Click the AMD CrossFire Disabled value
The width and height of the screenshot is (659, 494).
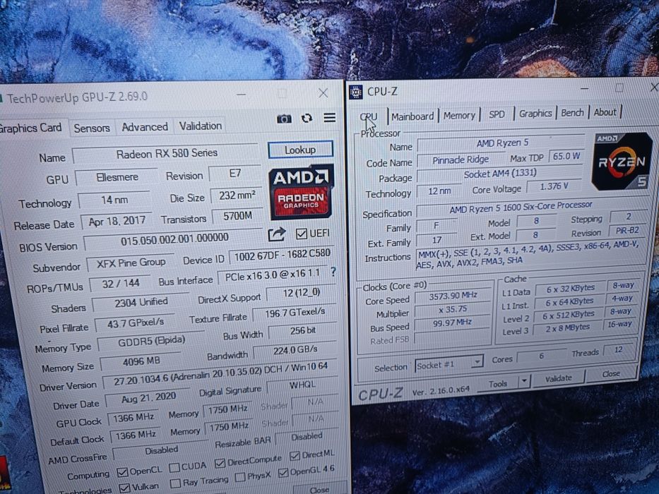coord(161,450)
